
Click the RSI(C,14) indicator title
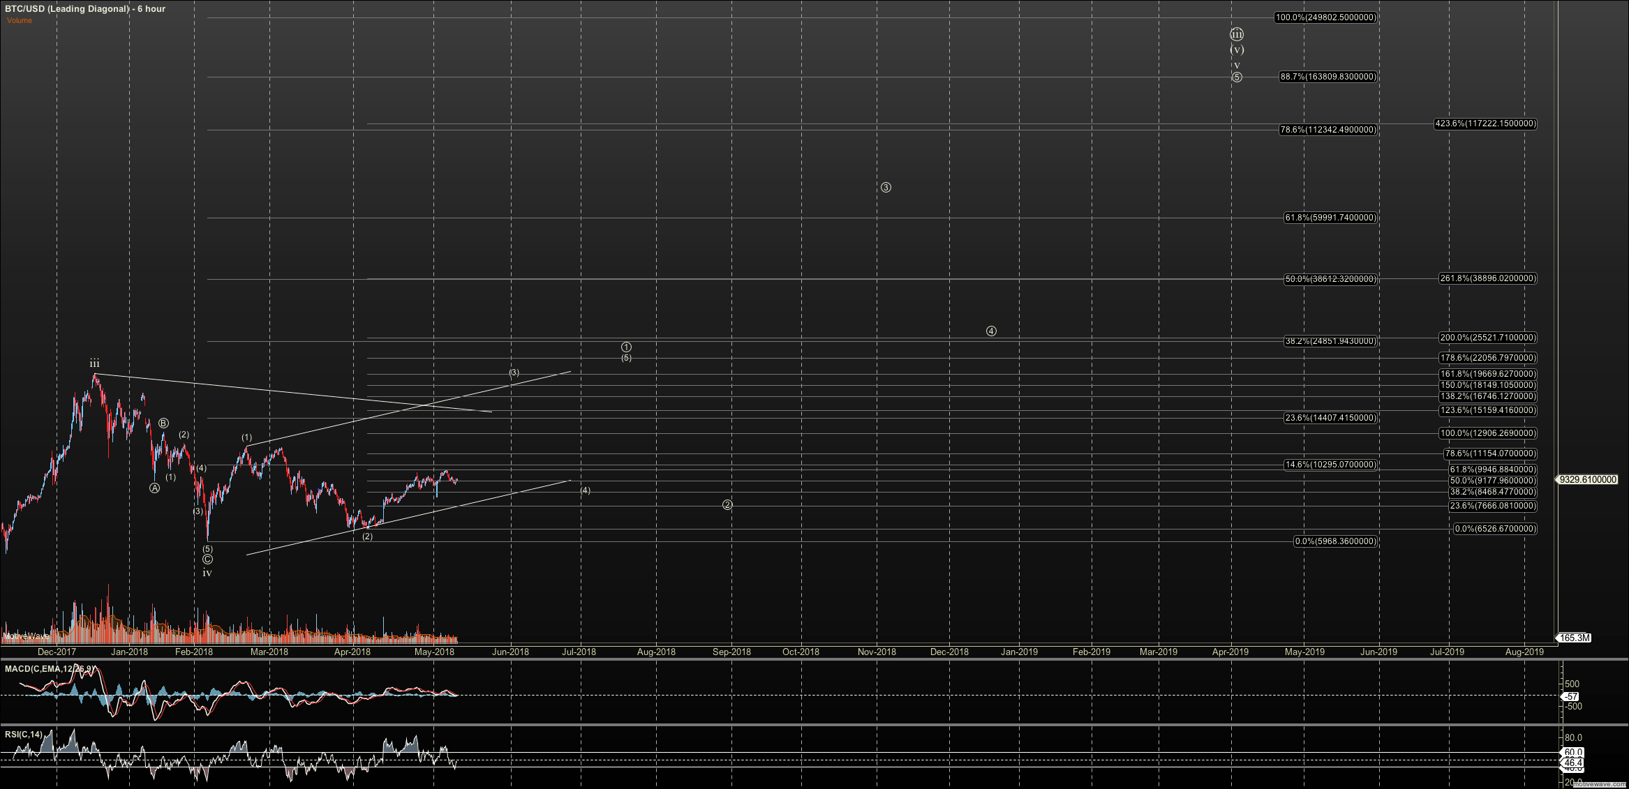[24, 735]
